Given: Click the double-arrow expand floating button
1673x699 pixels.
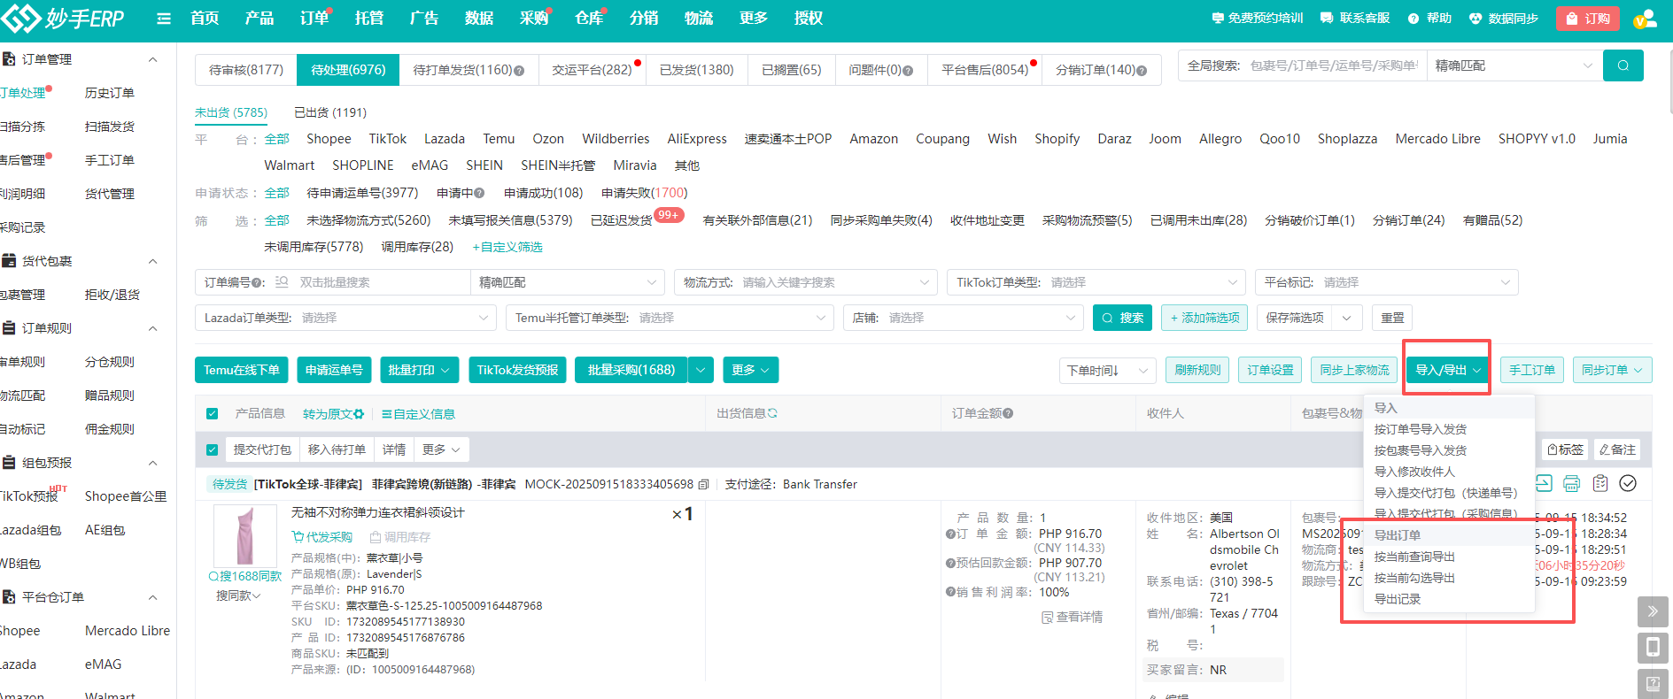Looking at the screenshot, I should [1653, 611].
